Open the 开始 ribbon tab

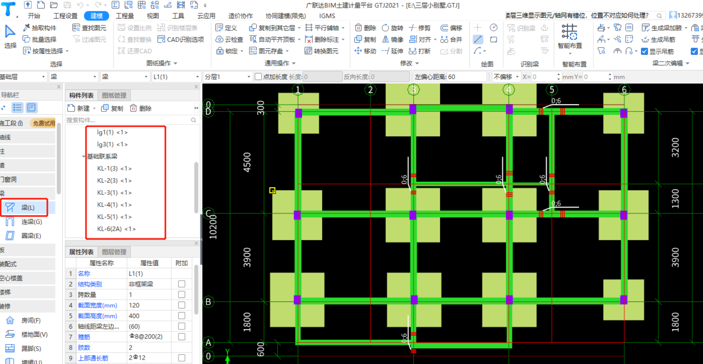[x=34, y=16]
